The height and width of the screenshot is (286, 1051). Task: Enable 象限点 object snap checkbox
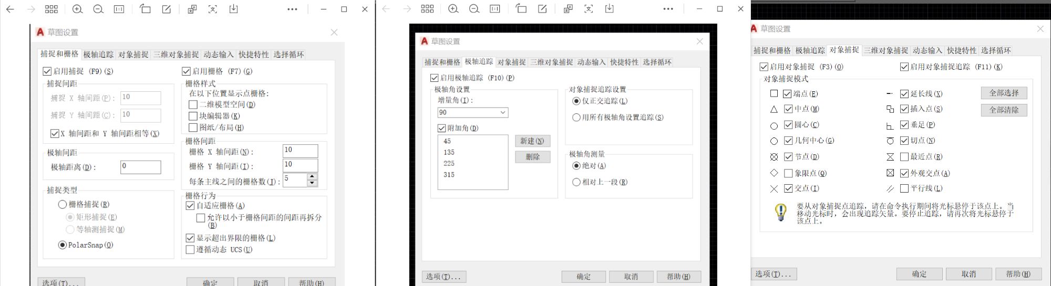(x=788, y=173)
